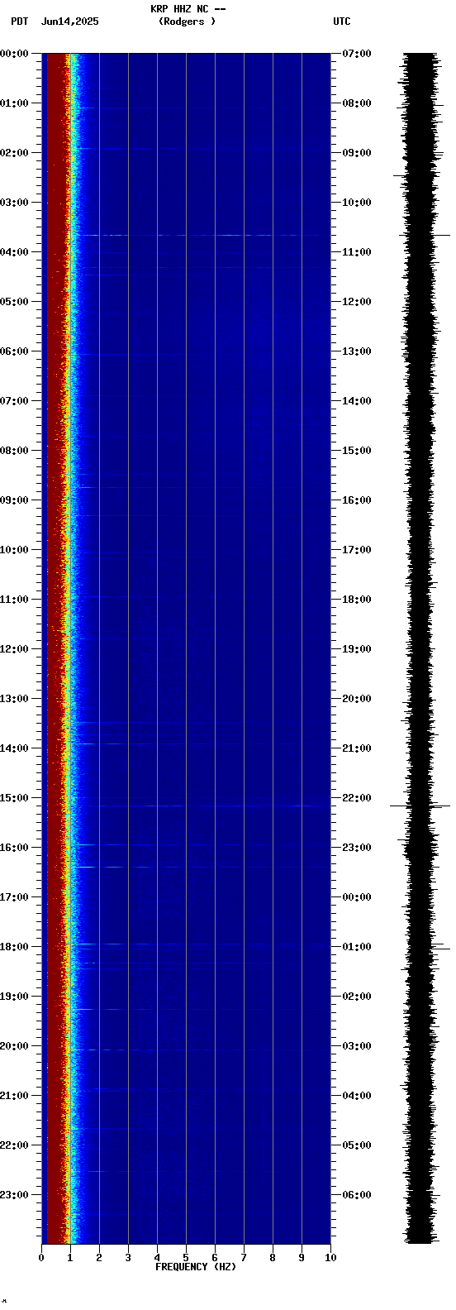Select the 23:00 PDT time label
The image size is (456, 1310).
click(14, 1195)
